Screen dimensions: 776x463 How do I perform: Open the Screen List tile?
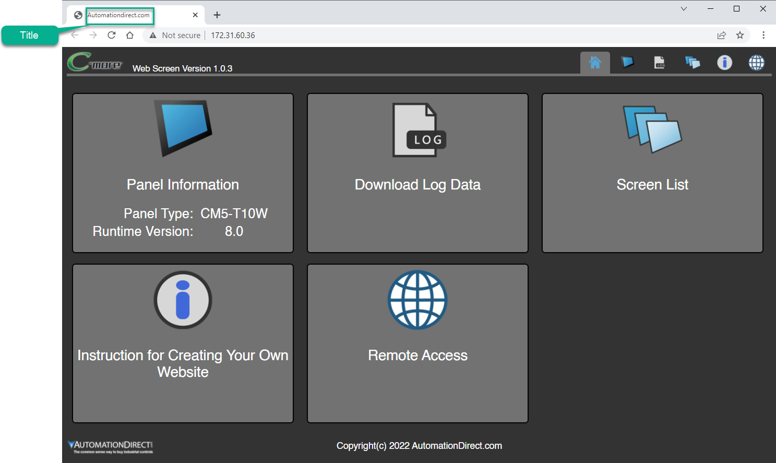652,173
